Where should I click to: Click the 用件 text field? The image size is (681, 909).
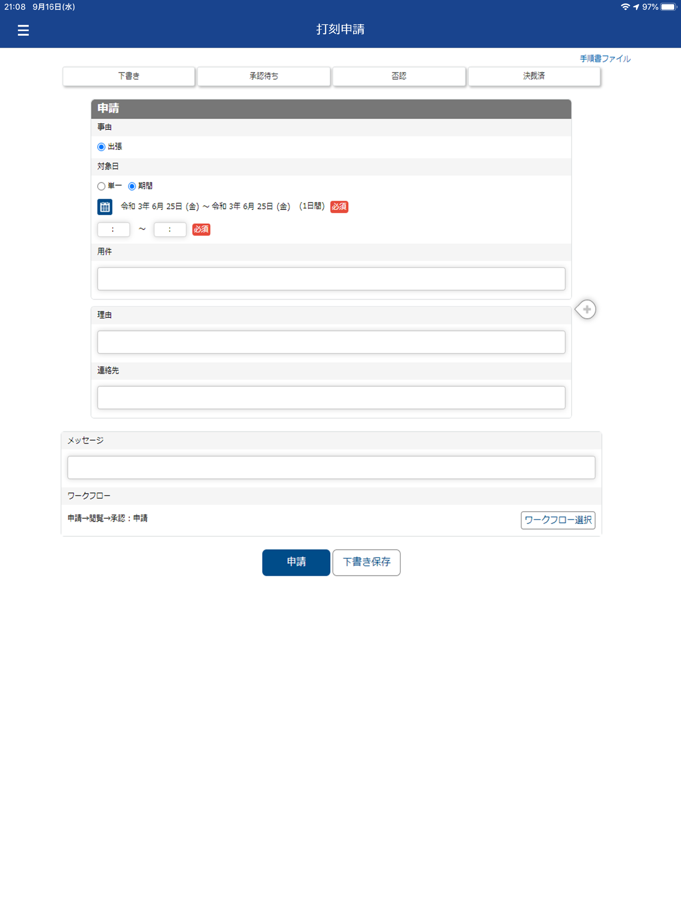click(x=331, y=278)
